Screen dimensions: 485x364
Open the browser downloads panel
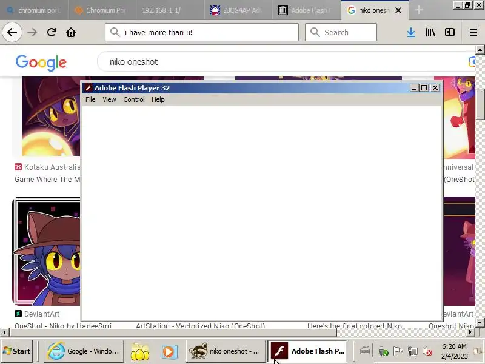tap(411, 32)
